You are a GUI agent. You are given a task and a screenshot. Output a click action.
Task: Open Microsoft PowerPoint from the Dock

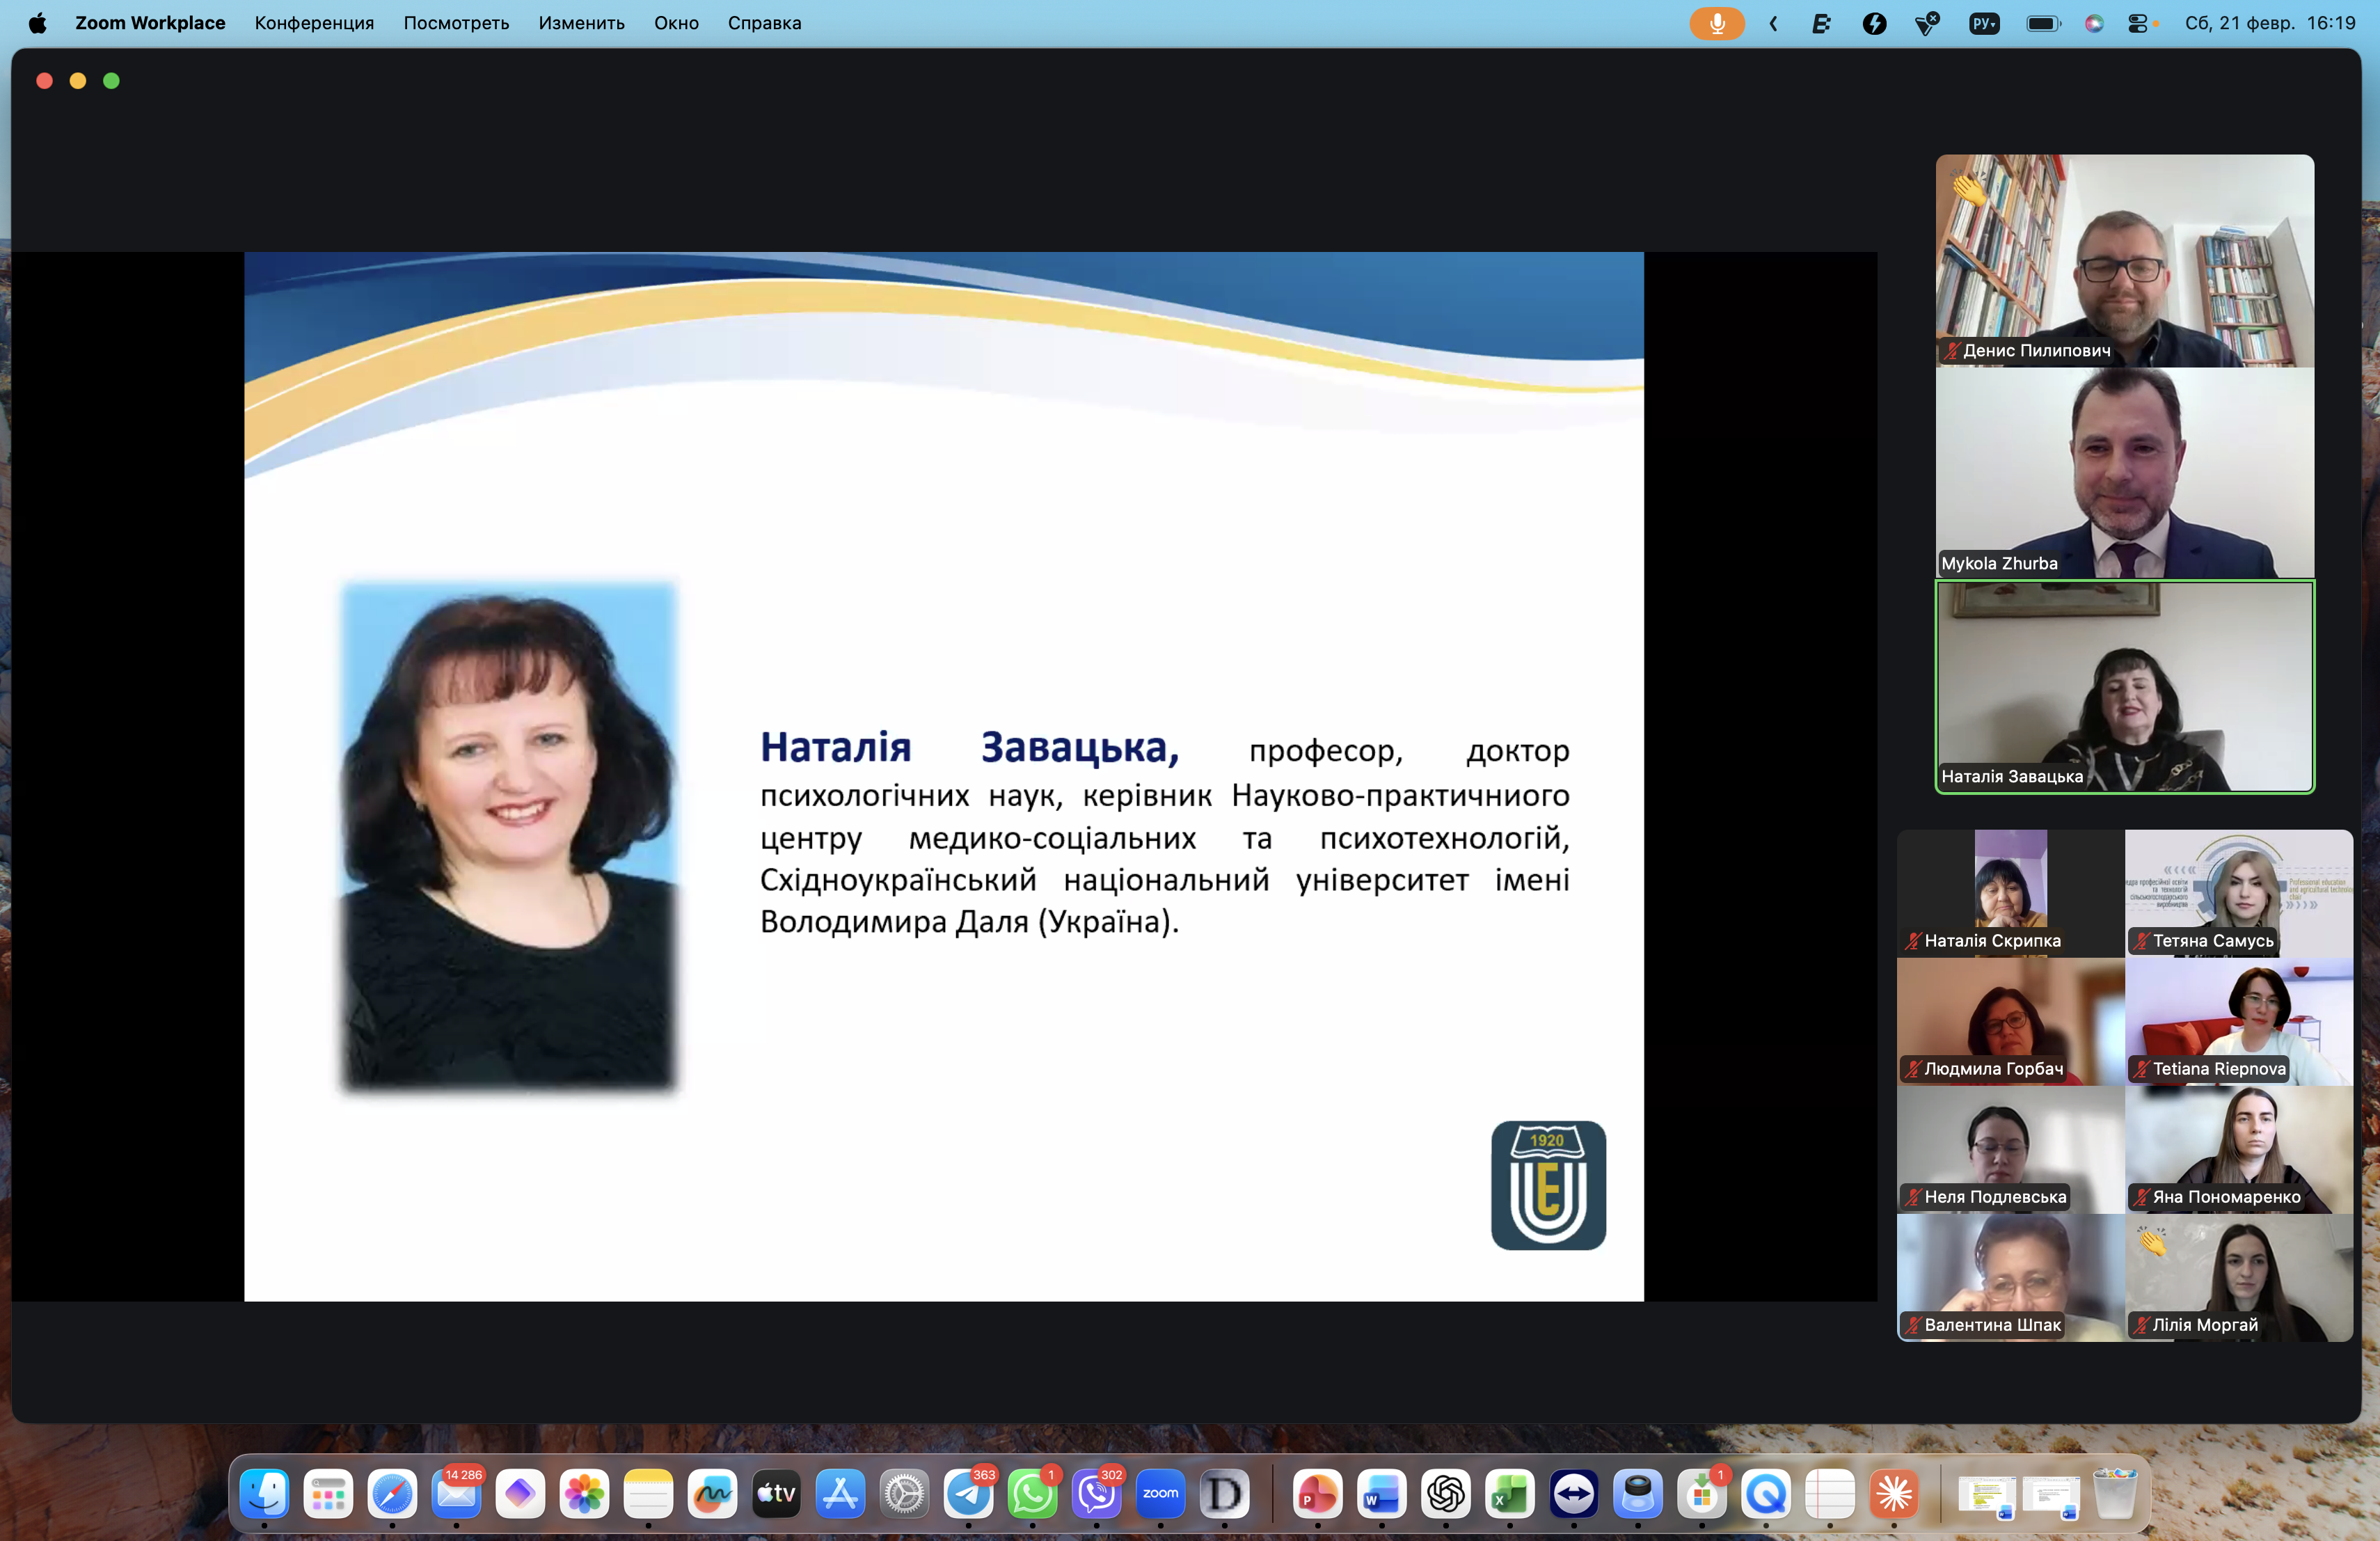click(x=1317, y=1494)
